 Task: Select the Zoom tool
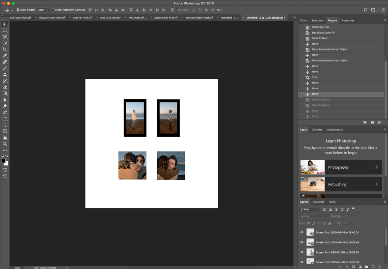(x=5, y=144)
